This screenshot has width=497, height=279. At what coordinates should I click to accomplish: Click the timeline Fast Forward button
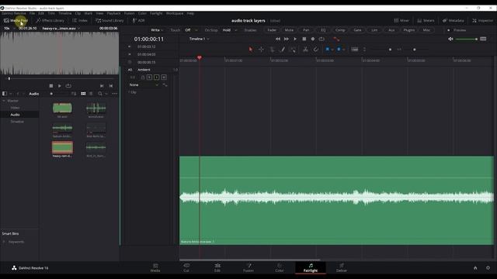click(x=287, y=39)
